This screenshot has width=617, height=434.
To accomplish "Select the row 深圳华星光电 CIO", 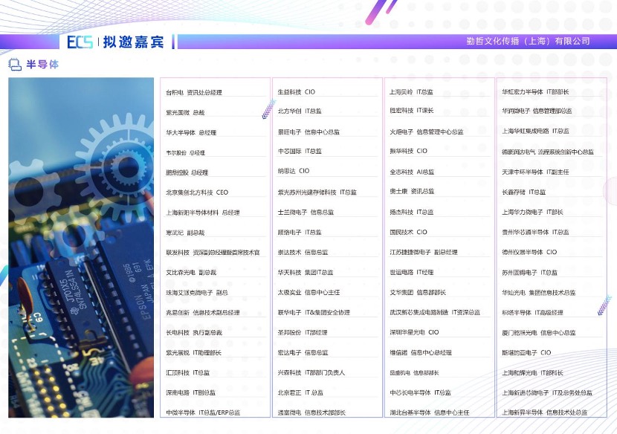I will click(414, 332).
